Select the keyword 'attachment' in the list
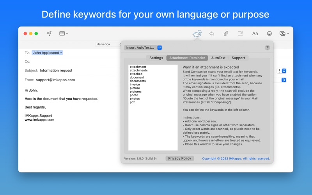The width and height of the screenshot is (312, 195). tap(138, 67)
